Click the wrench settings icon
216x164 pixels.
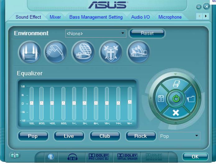click(51, 157)
